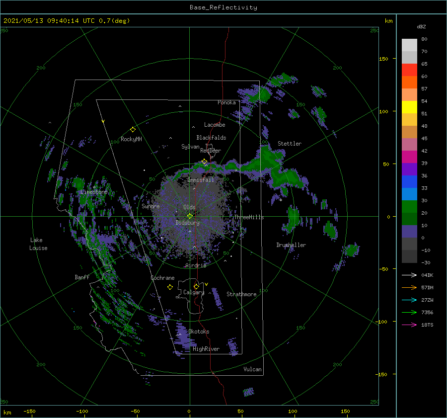
Task: Click the yellow diamond marker below RedDeer
Action: click(x=204, y=162)
